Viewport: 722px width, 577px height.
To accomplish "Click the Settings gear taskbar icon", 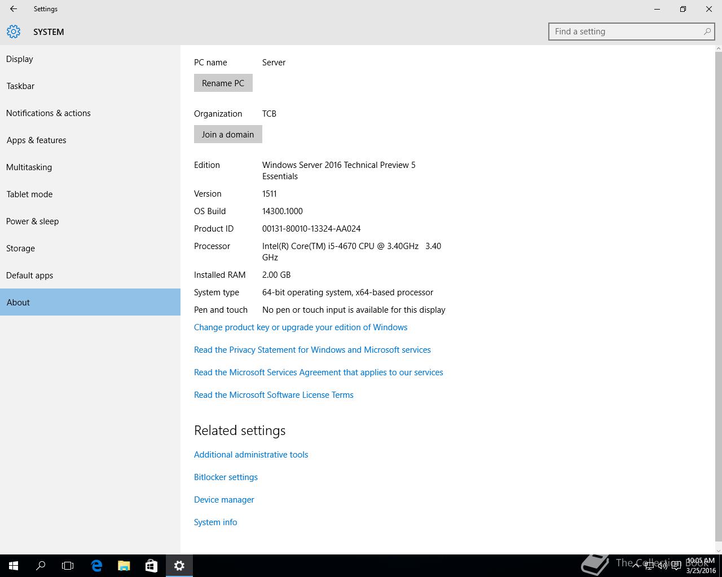I will [179, 566].
